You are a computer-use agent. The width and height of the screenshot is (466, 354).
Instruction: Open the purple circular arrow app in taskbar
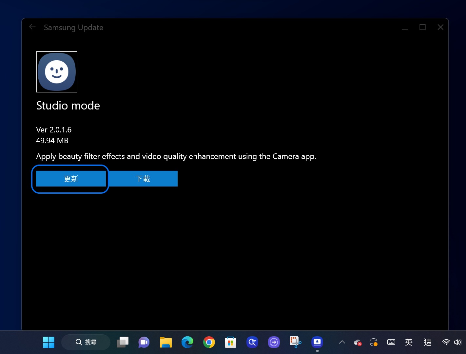[274, 342]
